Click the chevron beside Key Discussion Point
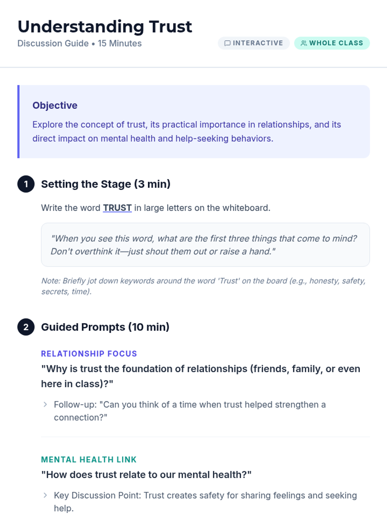The height and width of the screenshot is (516, 387). (45, 495)
